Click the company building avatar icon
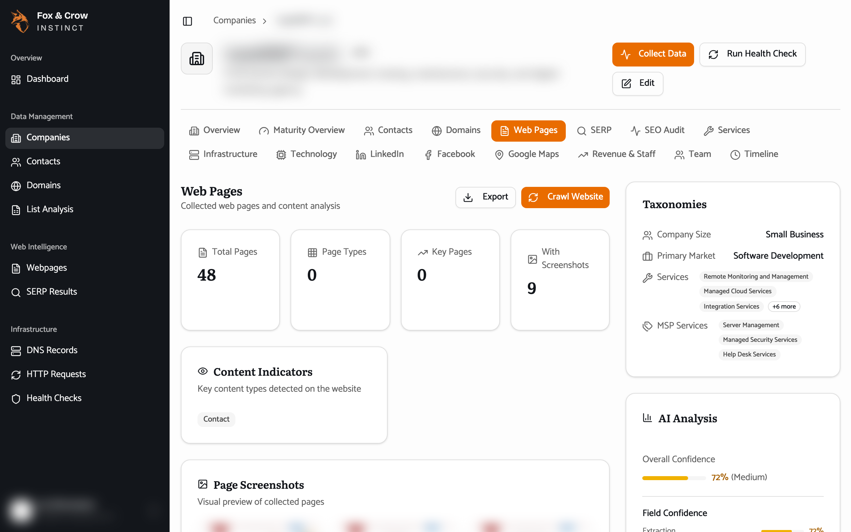Screen dimensions: 851x532 pyautogui.click(x=196, y=59)
